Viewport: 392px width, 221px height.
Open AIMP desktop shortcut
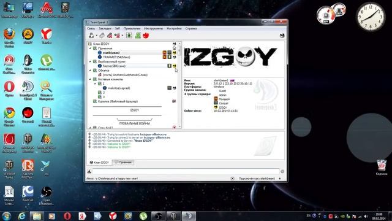[28, 36]
